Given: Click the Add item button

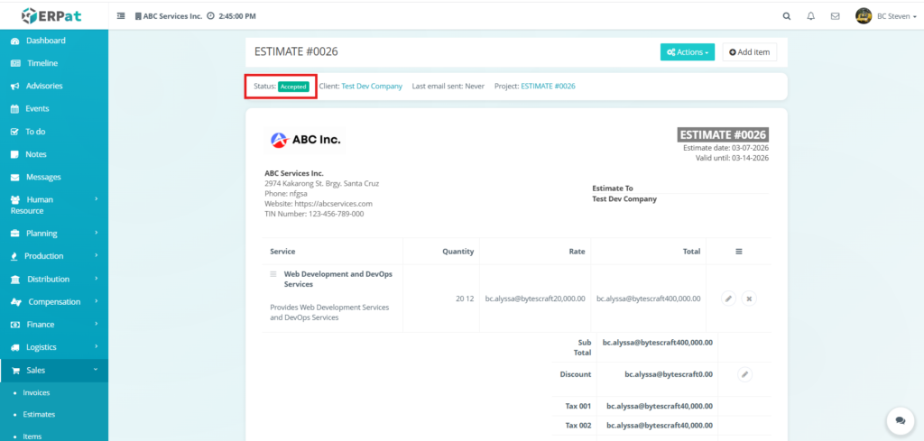Looking at the screenshot, I should pos(749,52).
